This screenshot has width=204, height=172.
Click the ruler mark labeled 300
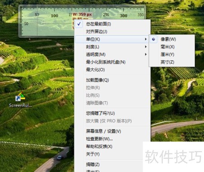[123, 15]
